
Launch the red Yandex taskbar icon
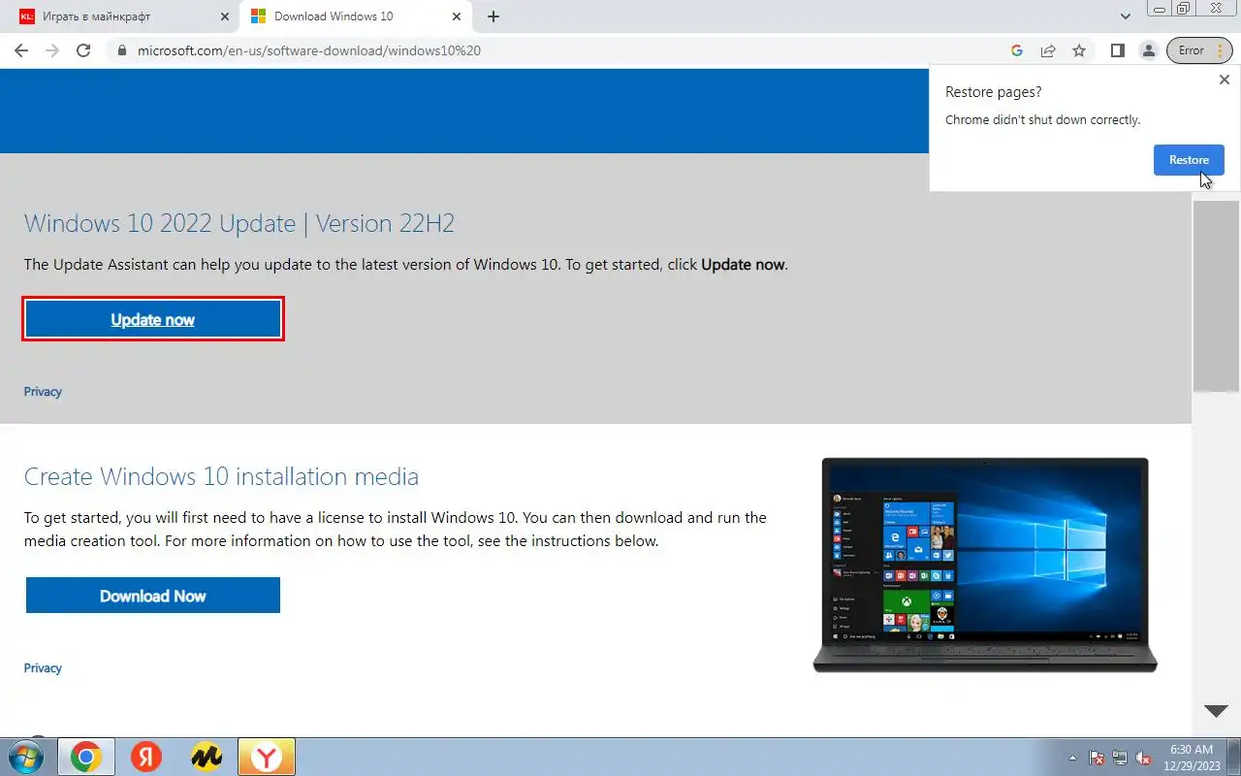tap(146, 757)
